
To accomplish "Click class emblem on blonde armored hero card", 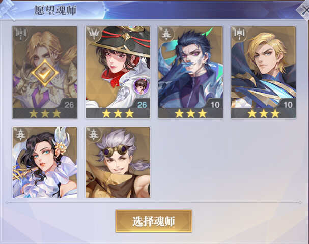I will [x=21, y=34].
